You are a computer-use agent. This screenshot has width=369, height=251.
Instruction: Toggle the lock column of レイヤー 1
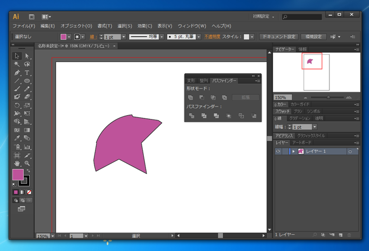(285, 152)
